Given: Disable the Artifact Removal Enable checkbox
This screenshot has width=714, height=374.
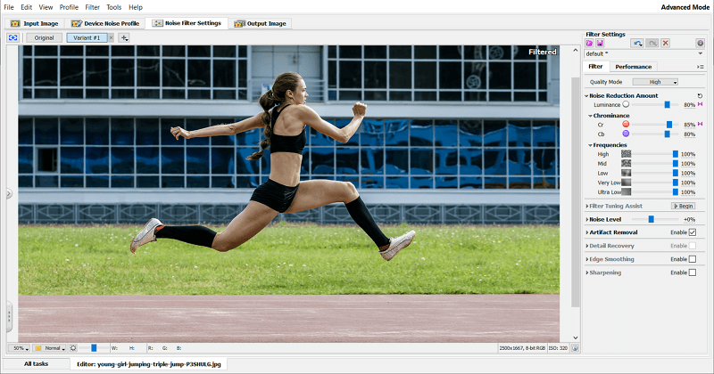Looking at the screenshot, I should 693,232.
